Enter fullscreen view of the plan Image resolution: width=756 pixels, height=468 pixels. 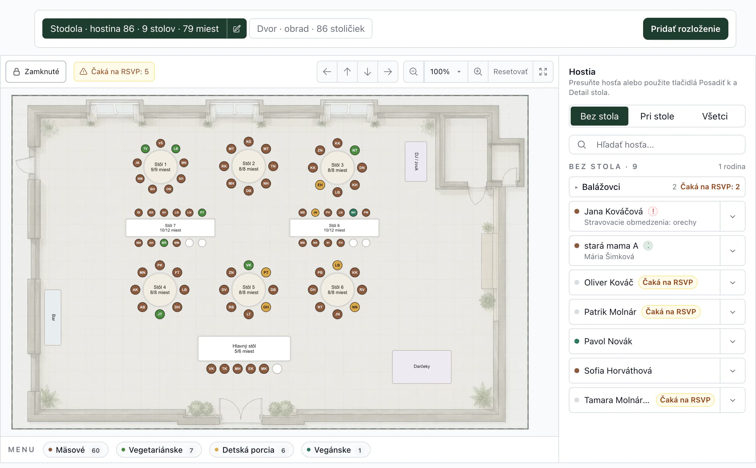click(x=543, y=71)
